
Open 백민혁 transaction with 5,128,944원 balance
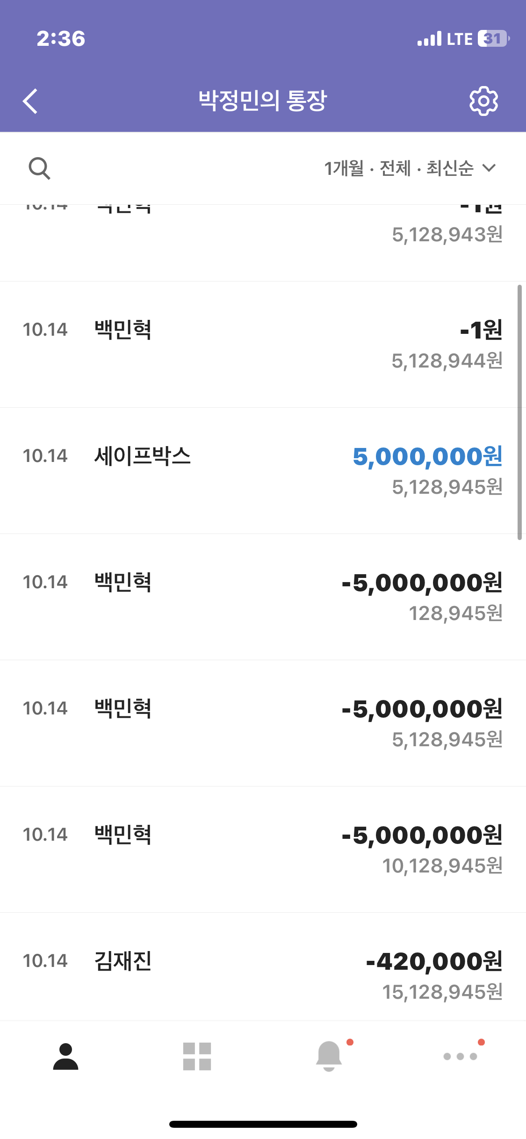click(262, 344)
